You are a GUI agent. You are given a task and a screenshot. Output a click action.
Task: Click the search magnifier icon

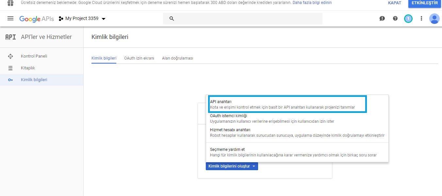(172, 19)
